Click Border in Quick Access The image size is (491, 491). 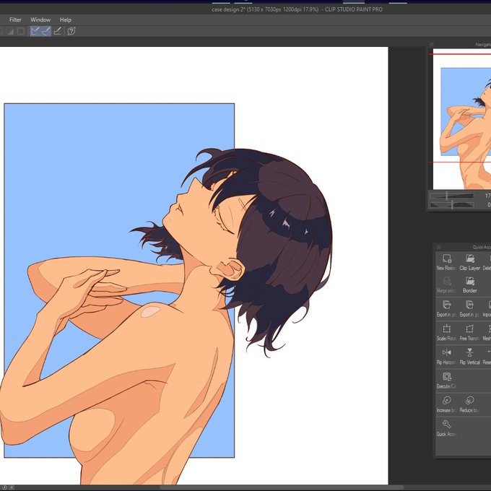click(x=469, y=284)
